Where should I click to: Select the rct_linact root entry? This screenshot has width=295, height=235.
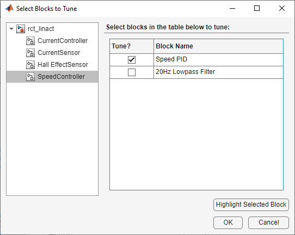(41, 29)
